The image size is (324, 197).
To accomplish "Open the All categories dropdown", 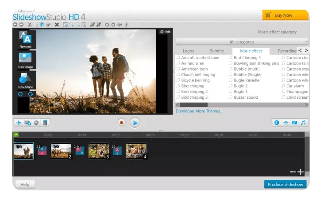I will (242, 42).
